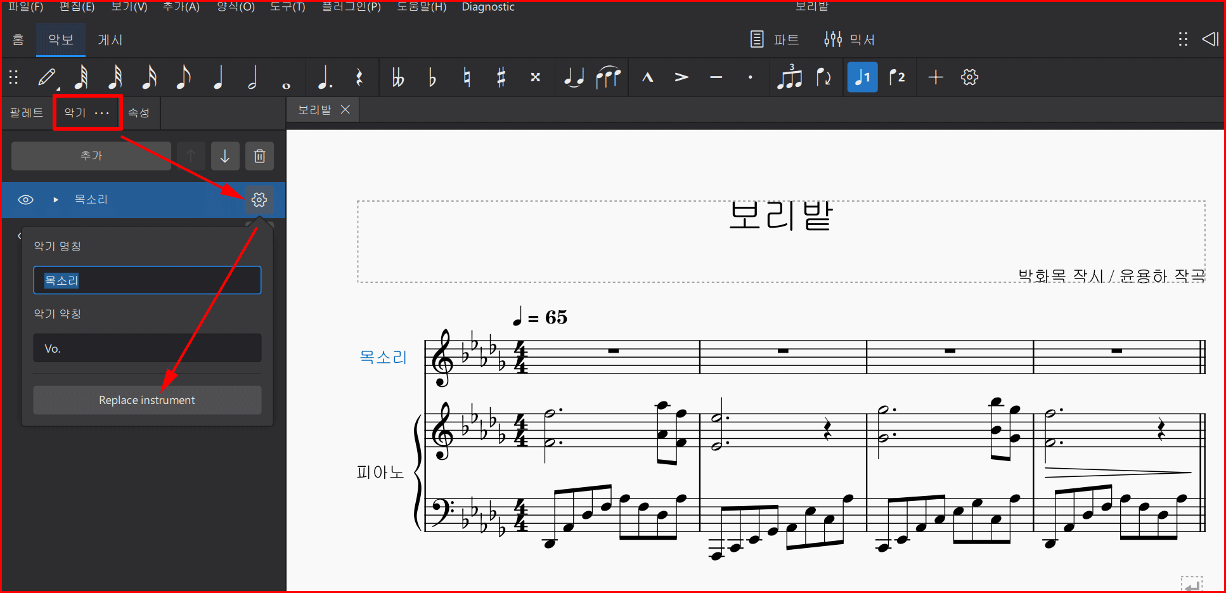Go to the 홈 tab
This screenshot has height=593, width=1226.
click(x=18, y=40)
